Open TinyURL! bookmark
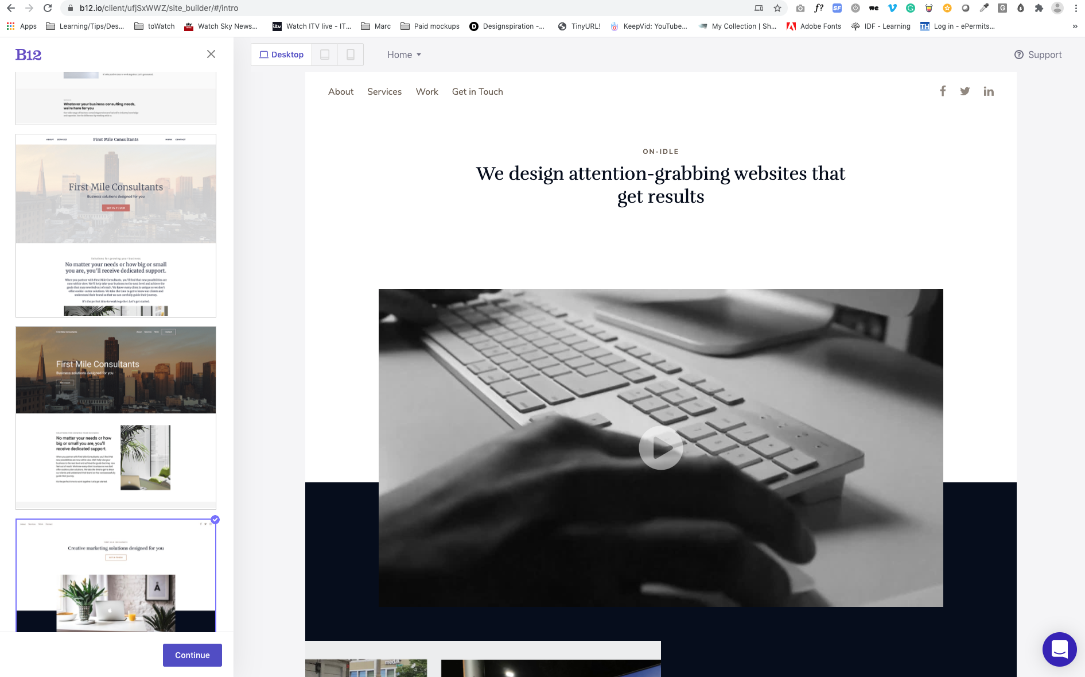Image resolution: width=1085 pixels, height=677 pixels. pyautogui.click(x=580, y=26)
